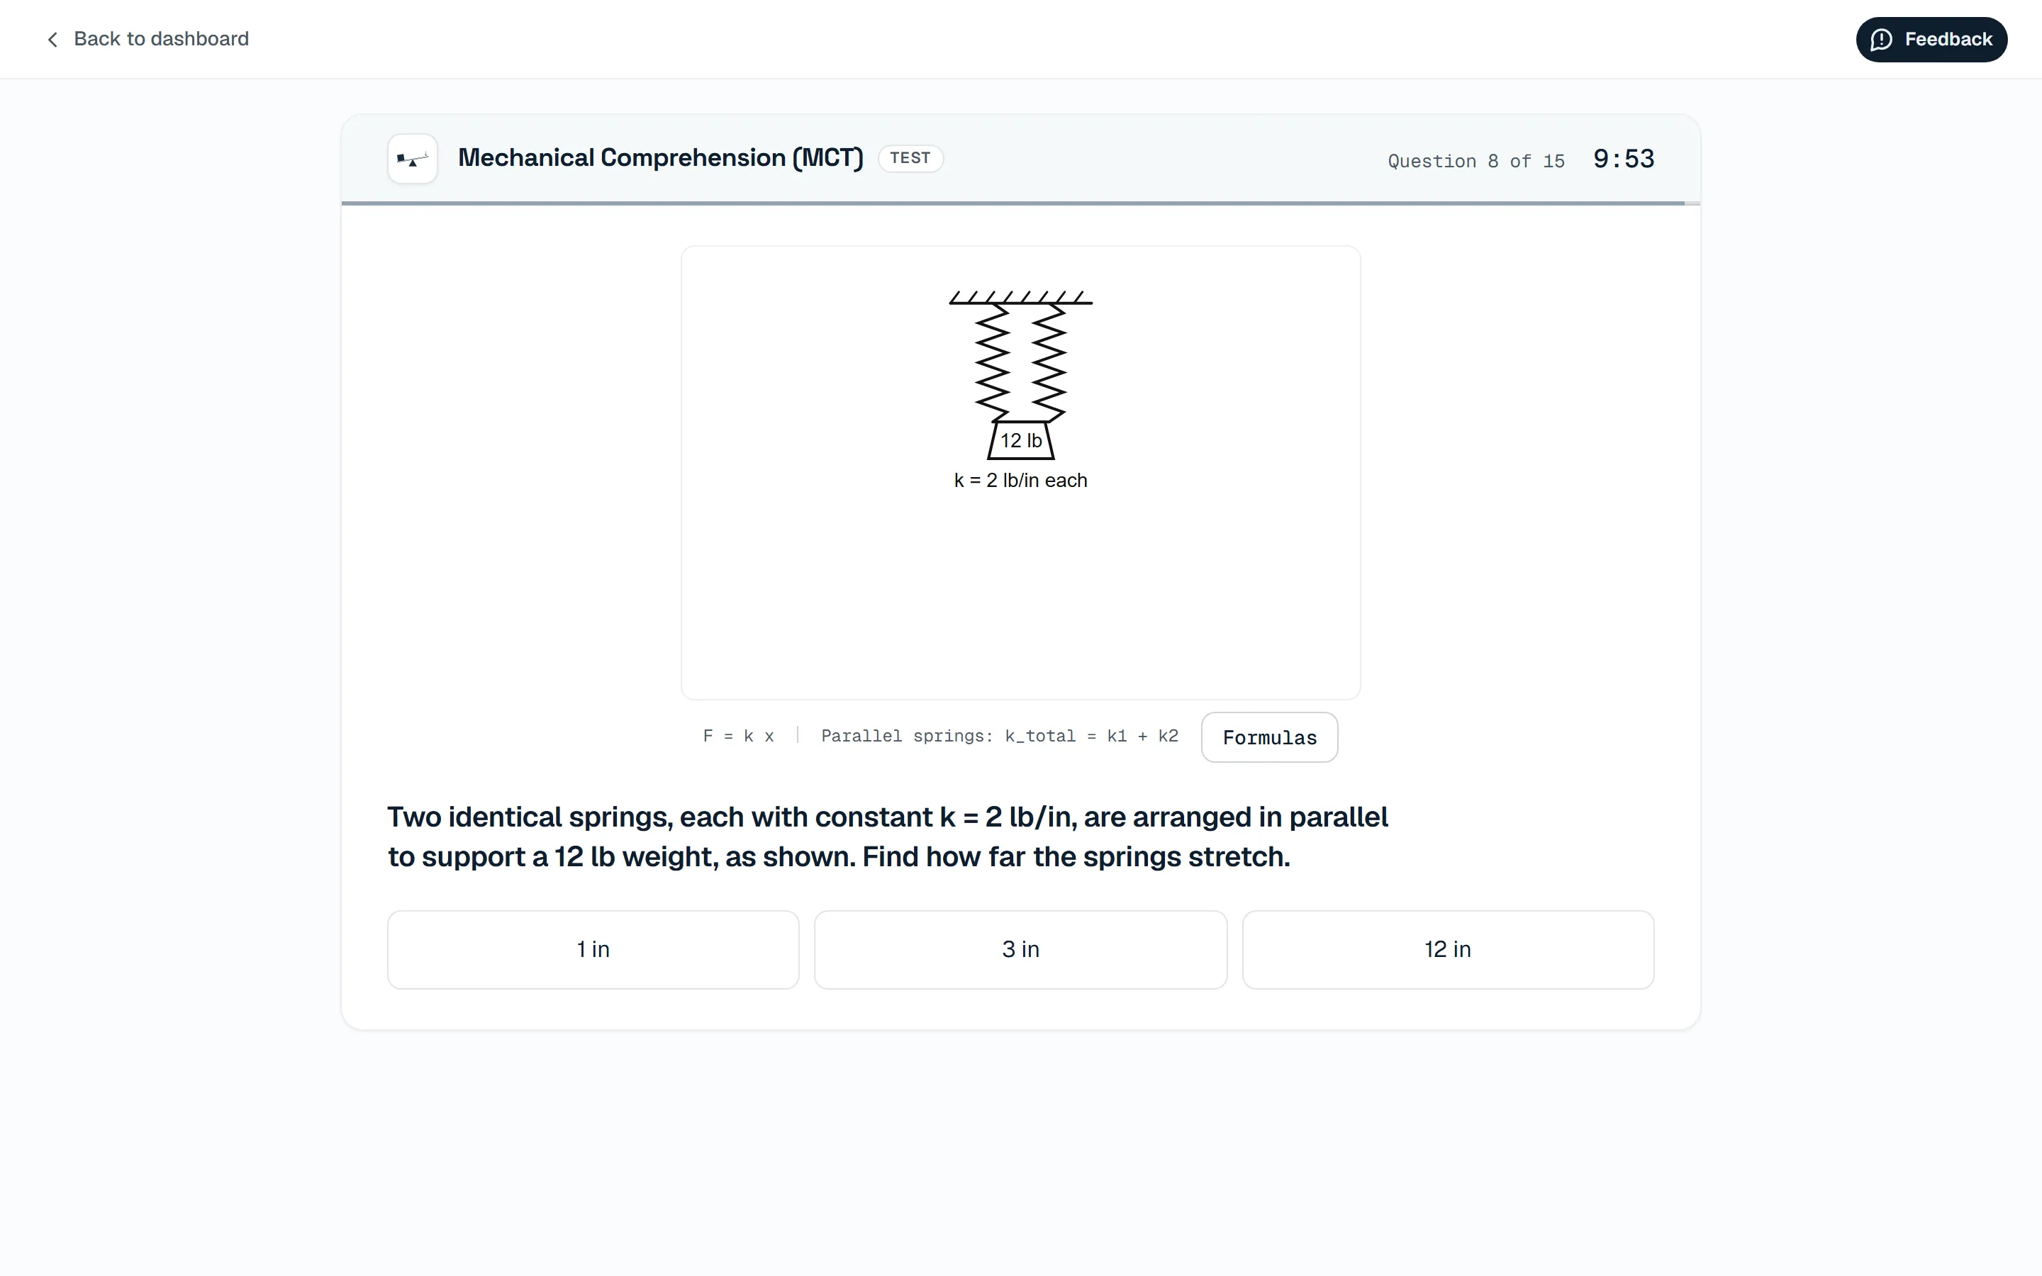This screenshot has height=1276, width=2042.
Task: Choose the '12 in' answer
Action: coord(1448,949)
